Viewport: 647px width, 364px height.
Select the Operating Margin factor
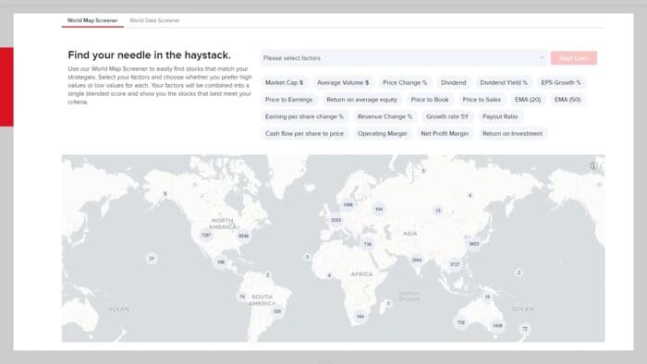tap(382, 134)
